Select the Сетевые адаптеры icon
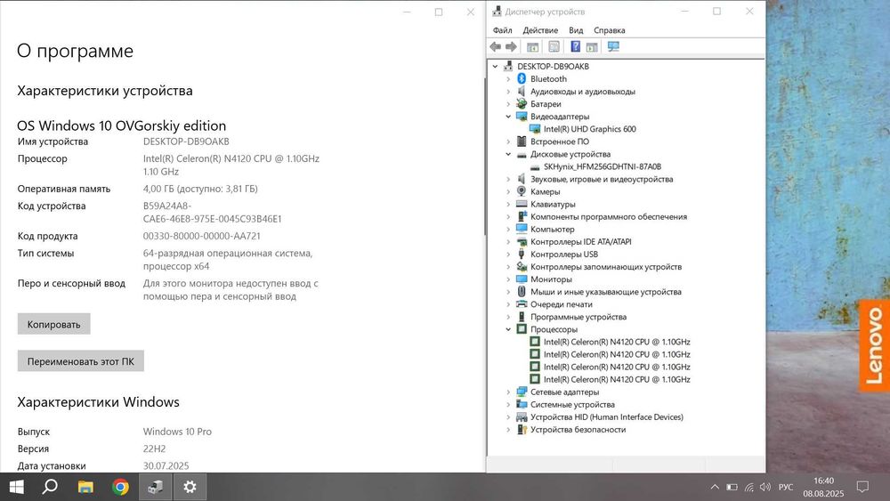The image size is (890, 501). pyautogui.click(x=522, y=392)
